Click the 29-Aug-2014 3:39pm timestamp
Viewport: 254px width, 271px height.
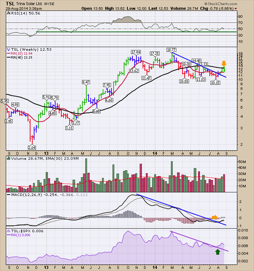coord(24,8)
